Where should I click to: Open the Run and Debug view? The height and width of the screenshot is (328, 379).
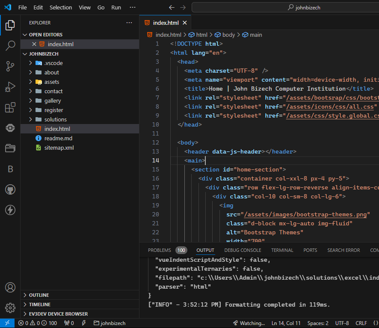tap(10, 87)
